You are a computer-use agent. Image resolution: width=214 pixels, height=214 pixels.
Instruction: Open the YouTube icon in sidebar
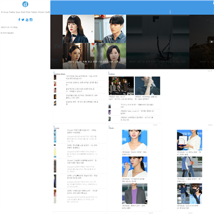click(27, 20)
